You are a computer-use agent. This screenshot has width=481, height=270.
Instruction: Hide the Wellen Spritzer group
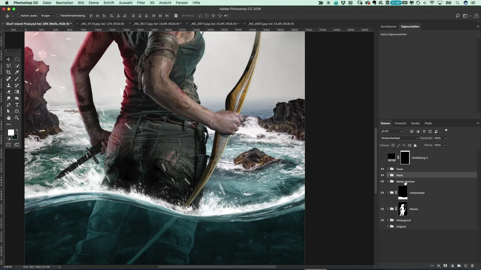(x=382, y=181)
